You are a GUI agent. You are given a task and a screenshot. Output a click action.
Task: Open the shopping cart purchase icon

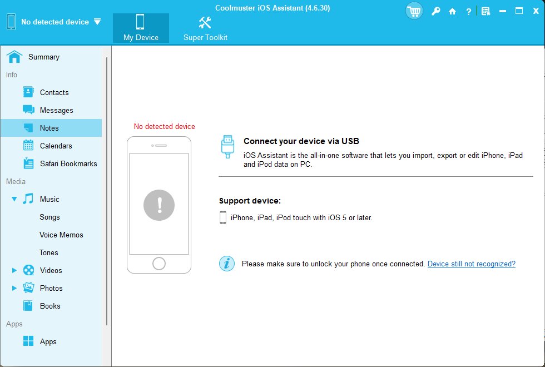click(x=414, y=11)
